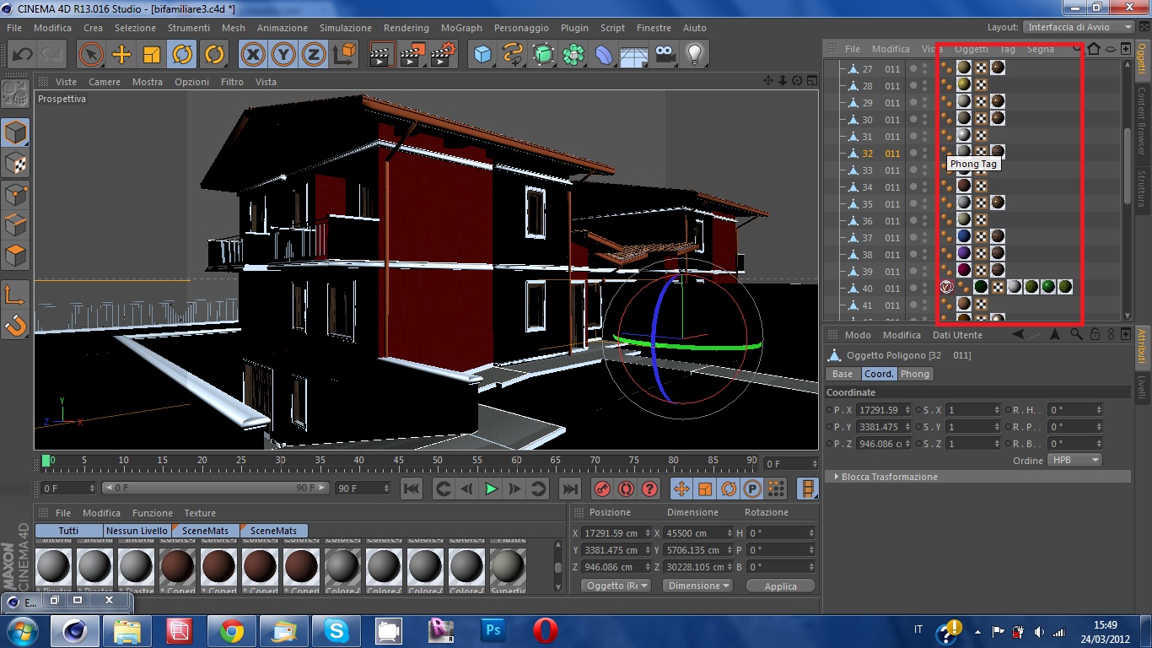Open the cube primitive objects icon

482,55
